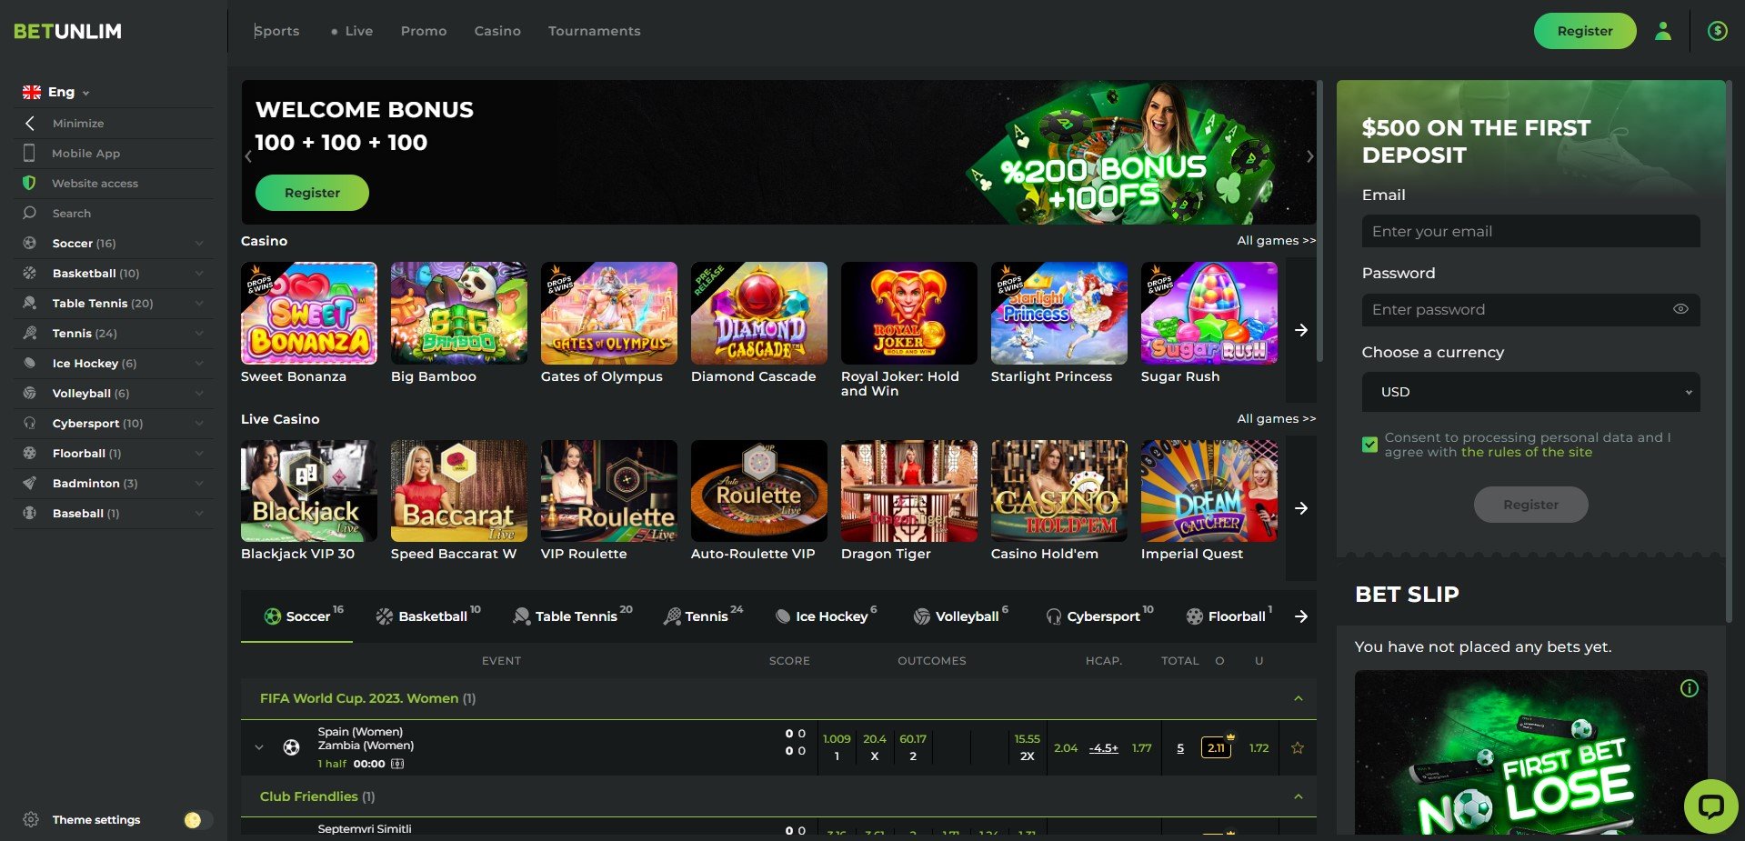The height and width of the screenshot is (841, 1745).
Task: Click the Search magnifier icon
Action: [29, 213]
